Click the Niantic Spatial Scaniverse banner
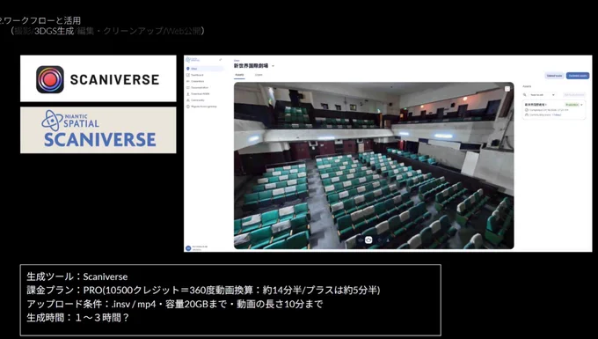The image size is (598, 339). (98, 130)
